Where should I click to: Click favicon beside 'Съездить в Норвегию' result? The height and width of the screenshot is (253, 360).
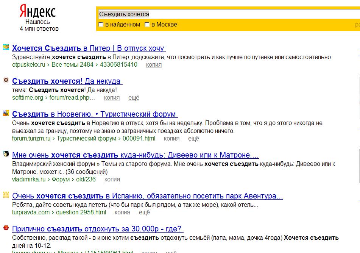(6, 113)
